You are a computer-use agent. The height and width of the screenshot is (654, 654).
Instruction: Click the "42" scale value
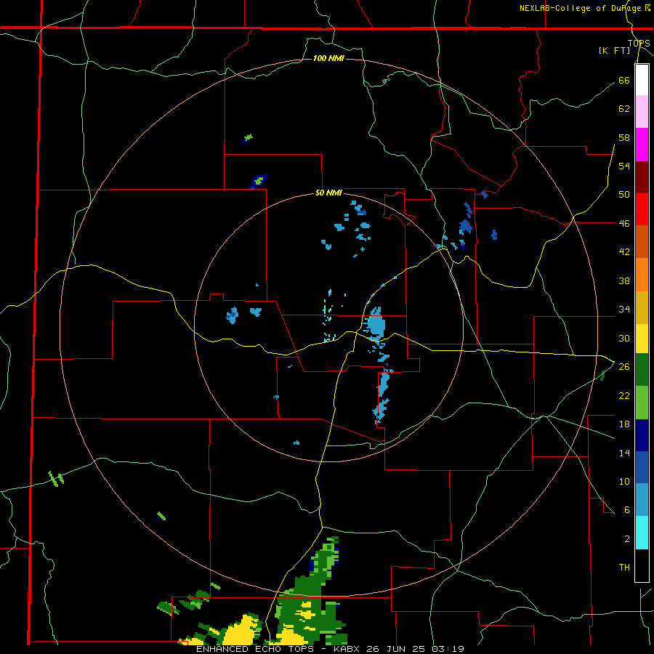pyautogui.click(x=624, y=252)
